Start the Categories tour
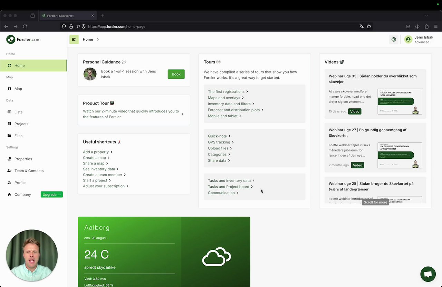 [219, 154]
